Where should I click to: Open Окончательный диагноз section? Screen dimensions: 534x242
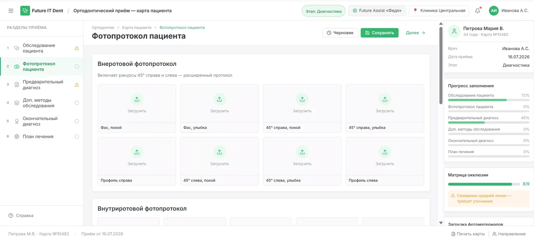(42, 121)
